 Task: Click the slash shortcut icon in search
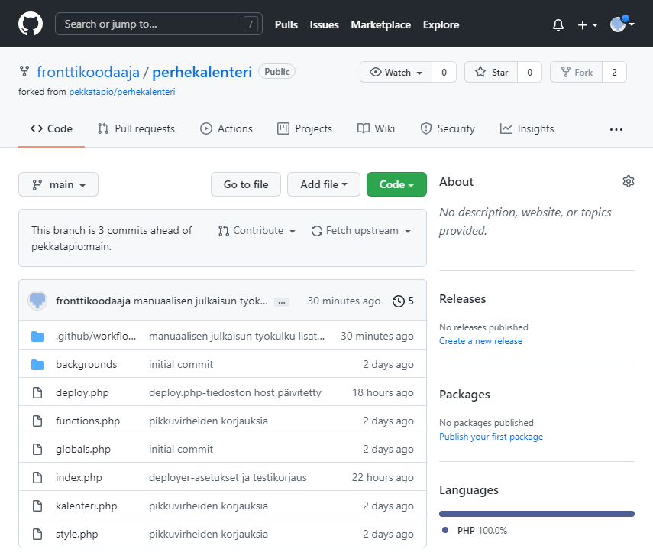coord(251,24)
